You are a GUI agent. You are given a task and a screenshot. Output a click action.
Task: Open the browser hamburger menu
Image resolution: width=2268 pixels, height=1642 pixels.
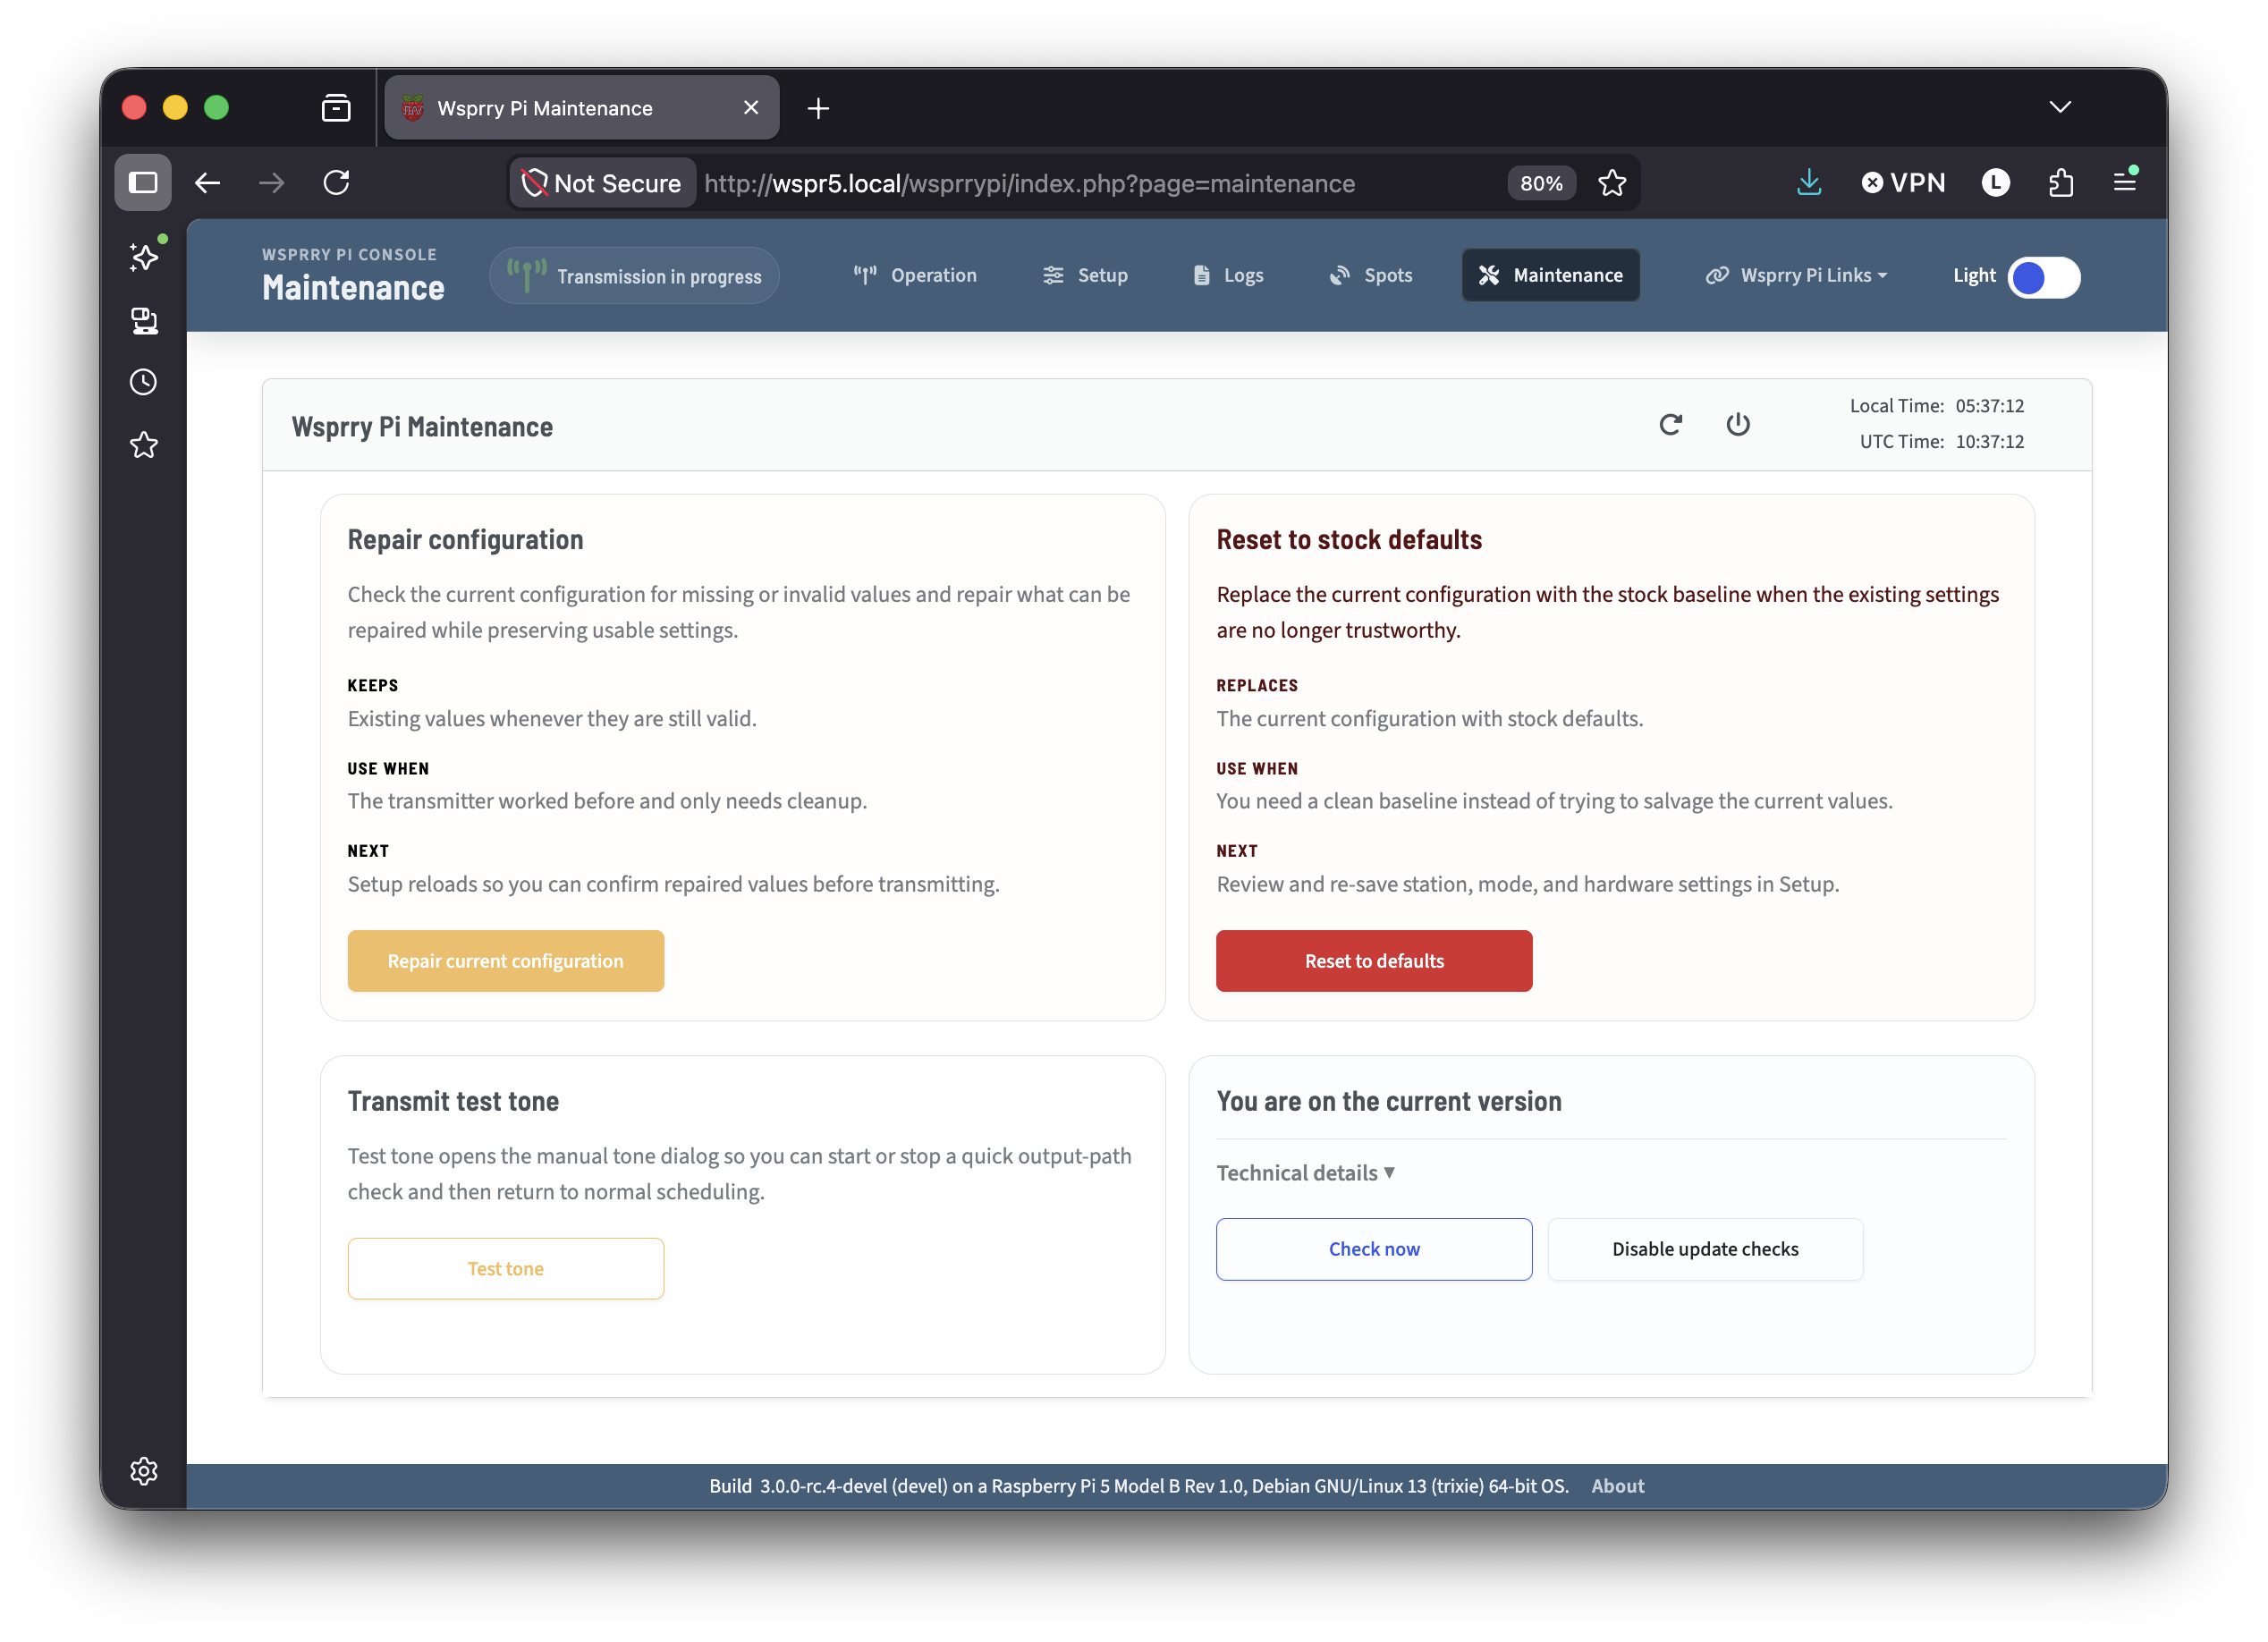[x=2124, y=183]
